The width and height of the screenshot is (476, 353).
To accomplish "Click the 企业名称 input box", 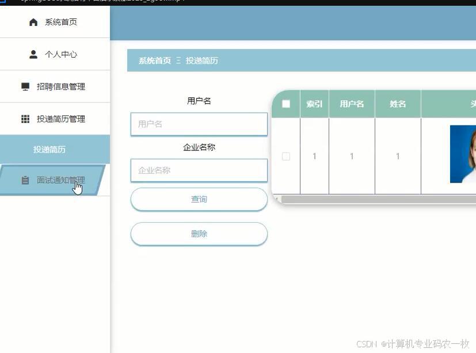I will coord(199,170).
